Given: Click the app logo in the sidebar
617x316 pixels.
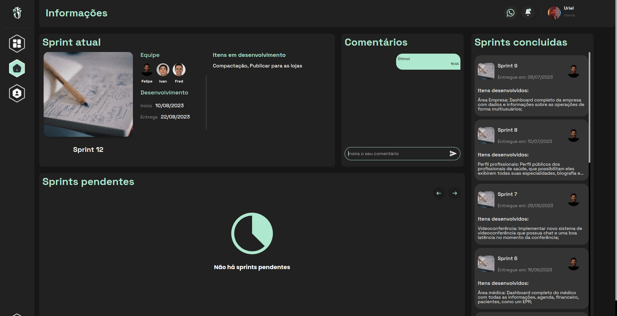Looking at the screenshot, I should tap(17, 13).
